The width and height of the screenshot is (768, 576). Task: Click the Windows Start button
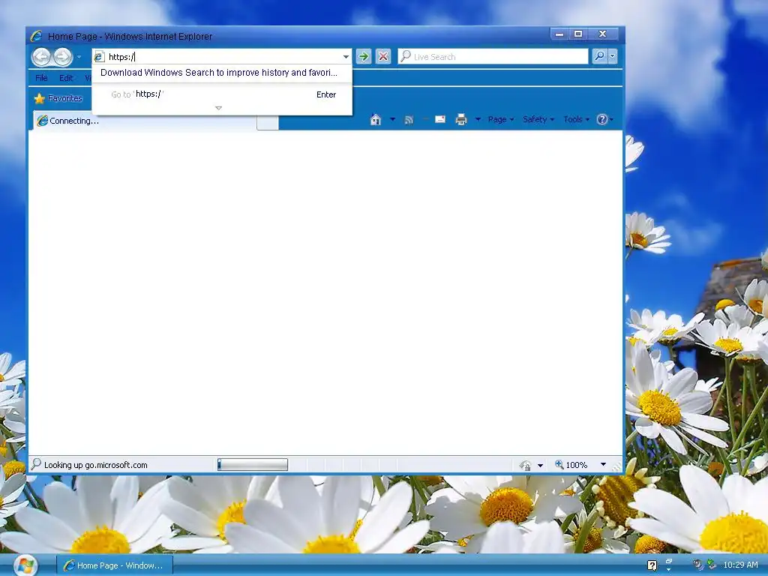(x=25, y=565)
